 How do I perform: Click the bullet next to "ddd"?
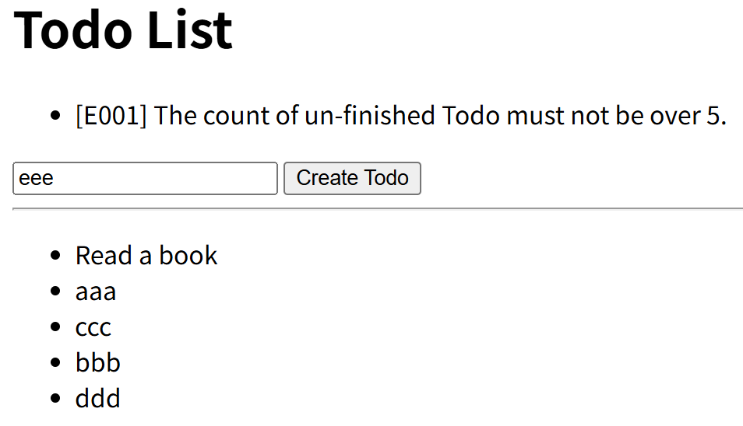[55, 399]
